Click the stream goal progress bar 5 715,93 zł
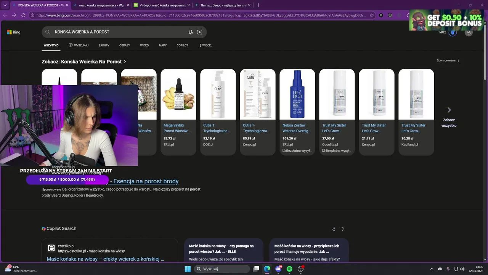This screenshot has height=275, width=488. coord(67,180)
